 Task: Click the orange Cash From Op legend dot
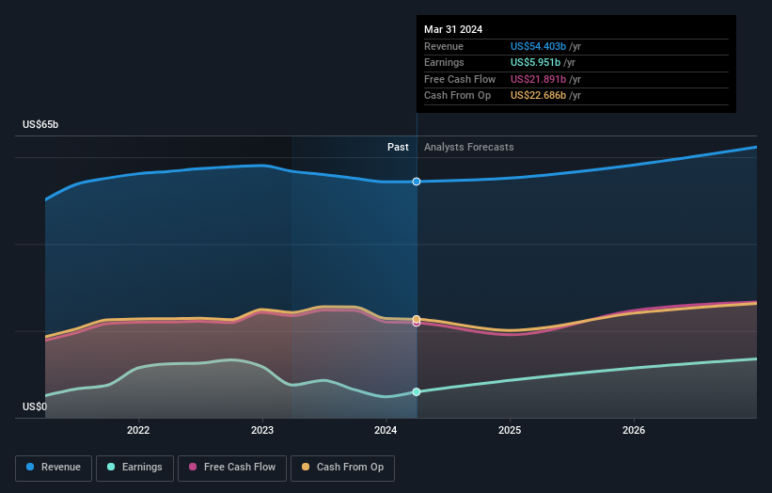[306, 467]
